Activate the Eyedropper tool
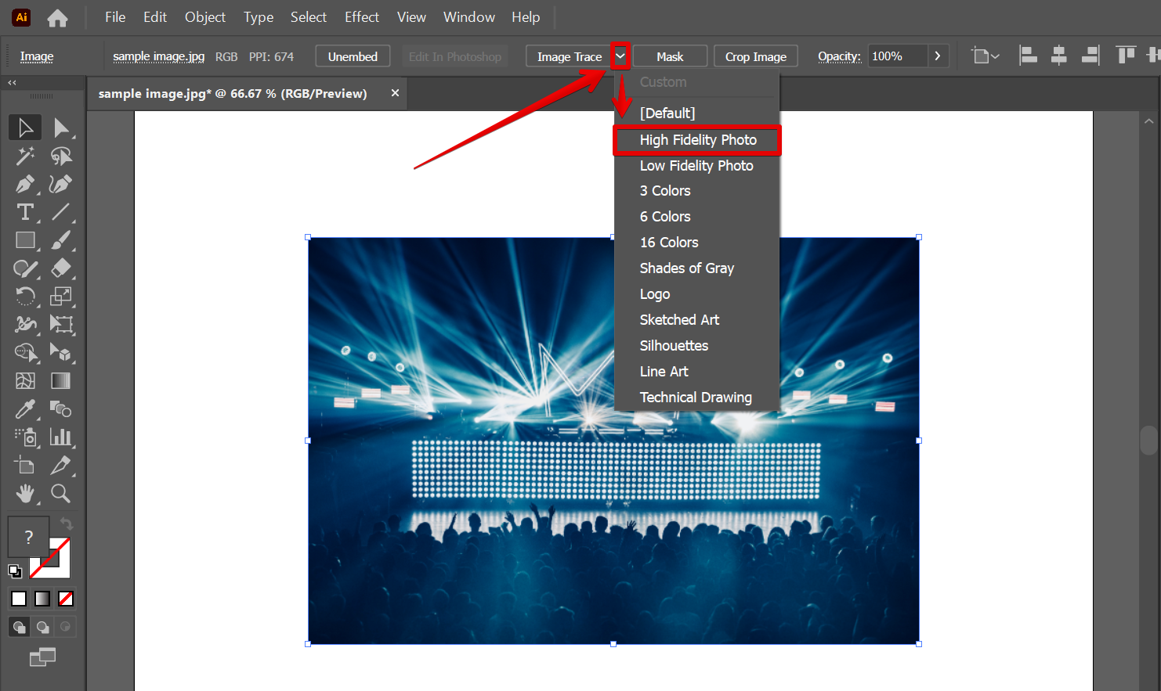The width and height of the screenshot is (1161, 691). point(24,409)
